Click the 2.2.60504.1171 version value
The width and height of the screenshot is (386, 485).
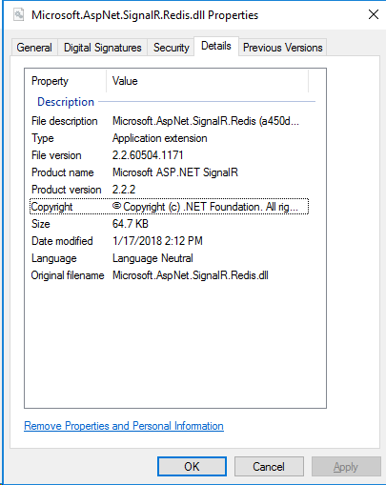pyautogui.click(x=148, y=155)
